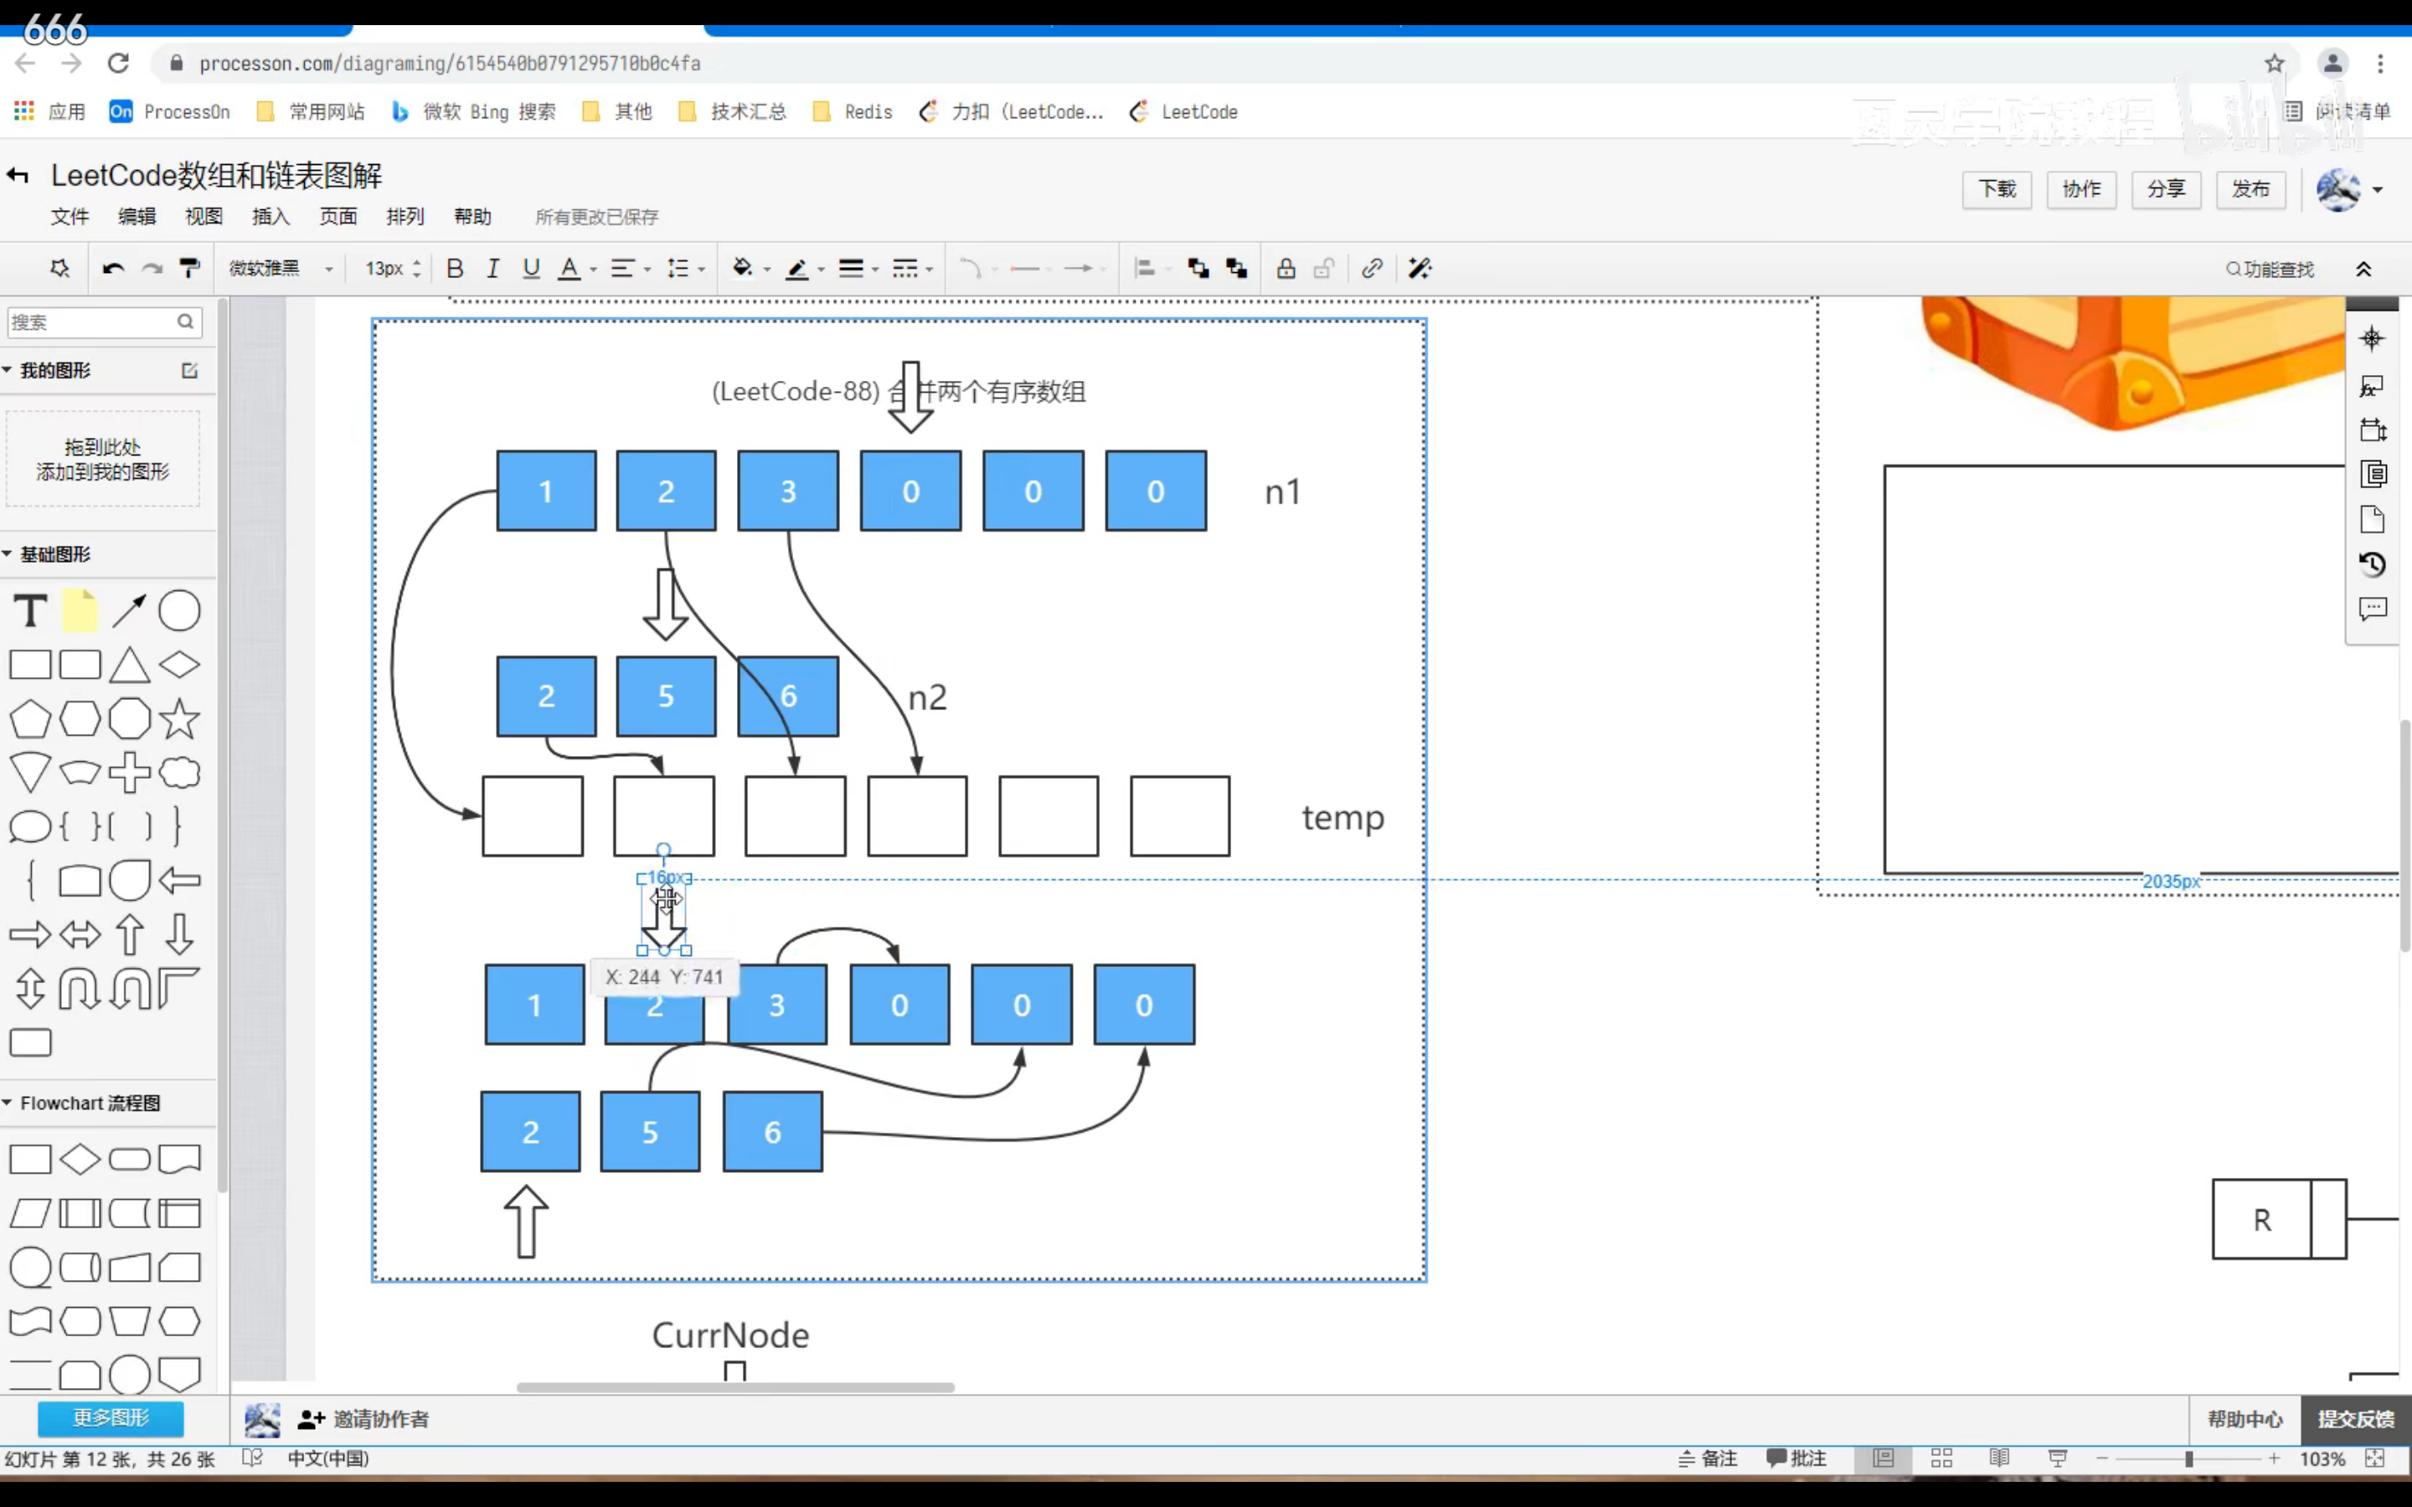Open the font color dropdown
2412x1507 pixels.
576,268
